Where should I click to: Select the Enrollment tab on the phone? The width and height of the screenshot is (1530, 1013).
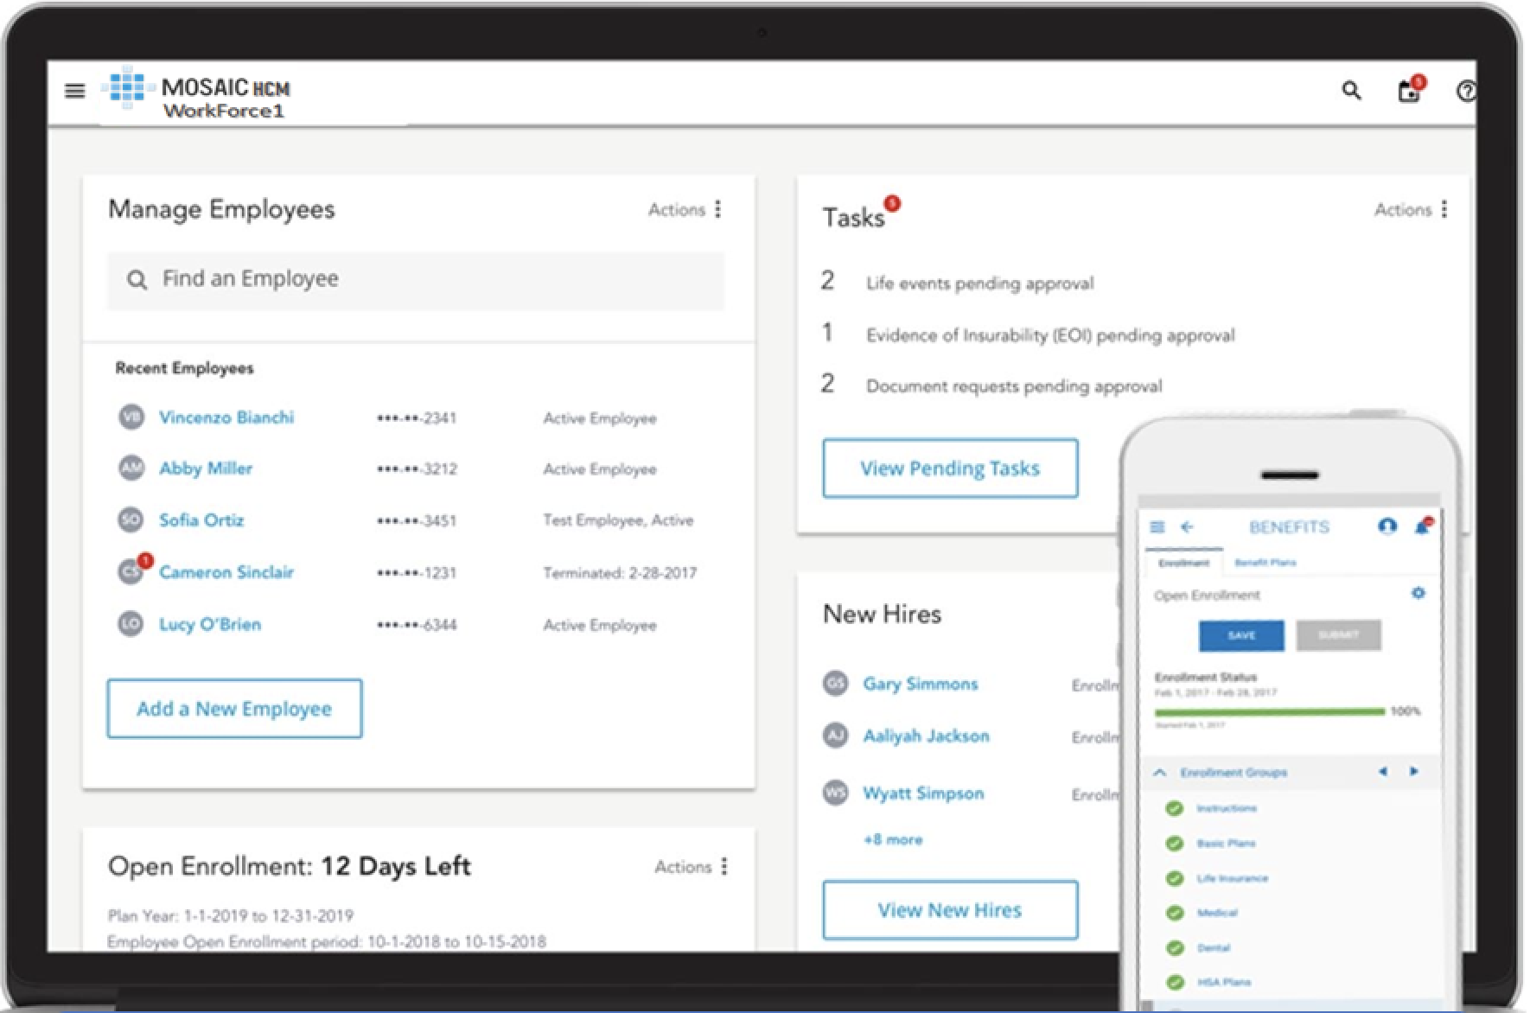(x=1184, y=562)
